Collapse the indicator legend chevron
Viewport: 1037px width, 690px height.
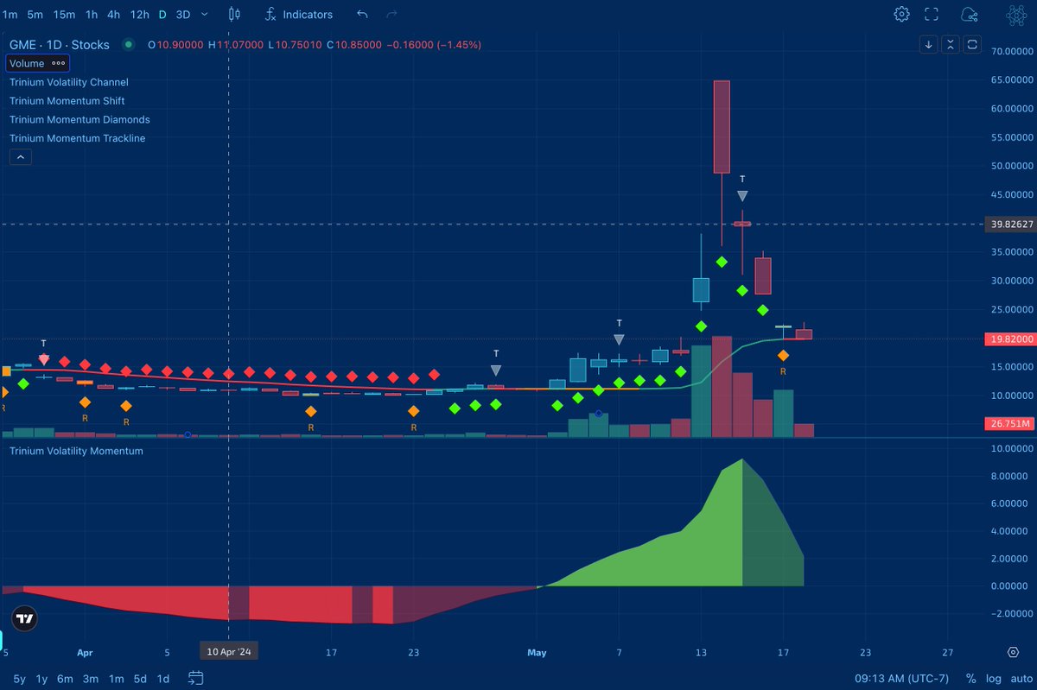coord(20,156)
